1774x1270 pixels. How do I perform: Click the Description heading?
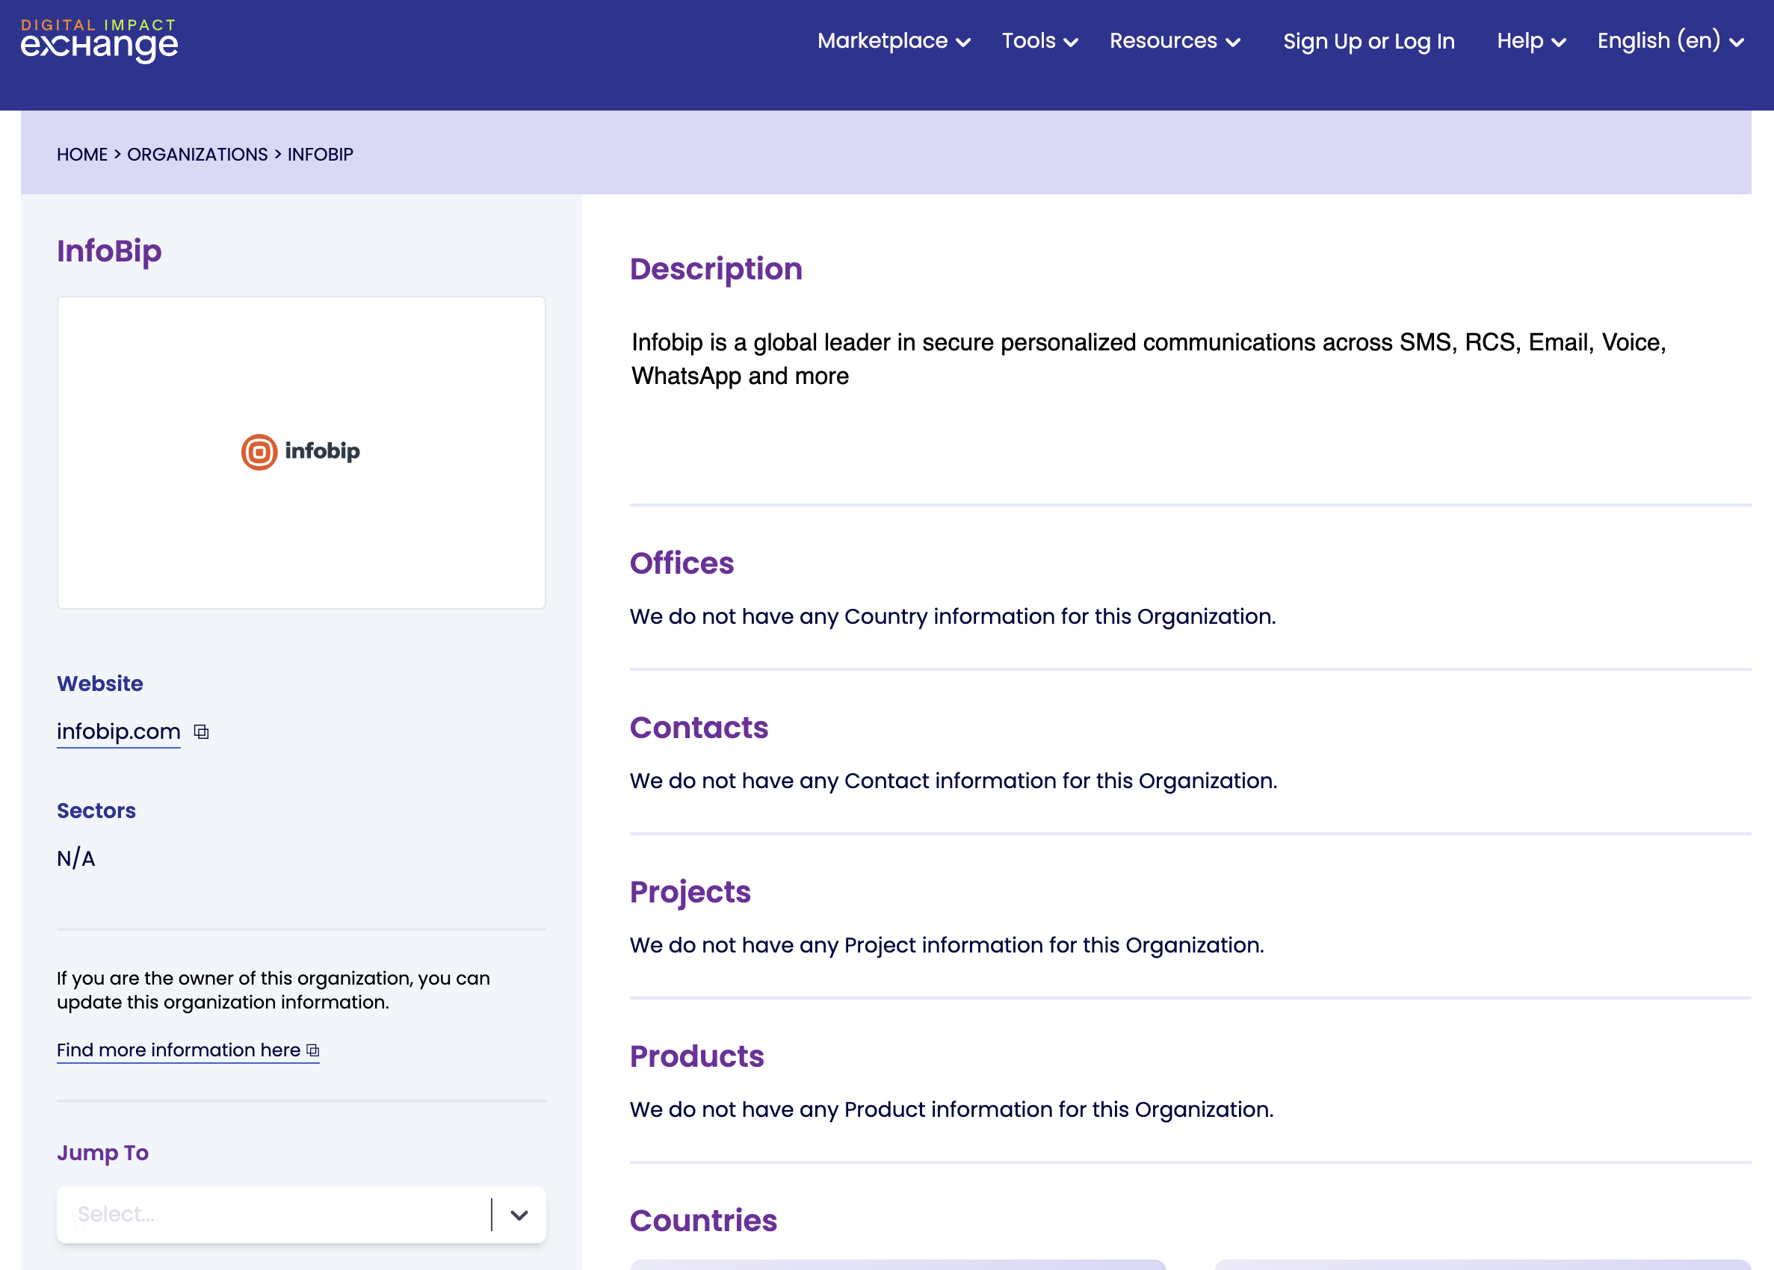tap(716, 269)
